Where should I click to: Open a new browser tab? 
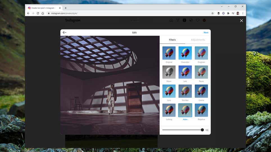point(65,8)
